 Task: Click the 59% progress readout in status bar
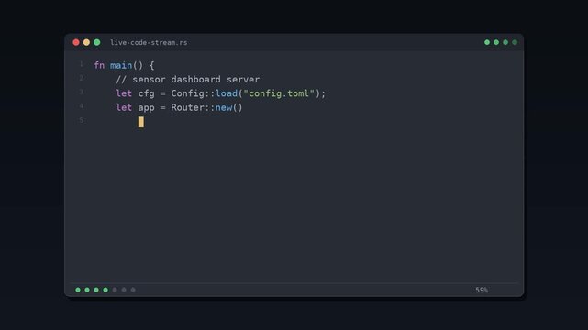point(482,290)
